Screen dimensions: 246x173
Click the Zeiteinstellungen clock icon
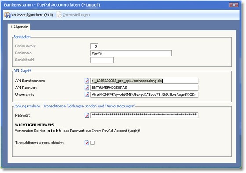59,15
